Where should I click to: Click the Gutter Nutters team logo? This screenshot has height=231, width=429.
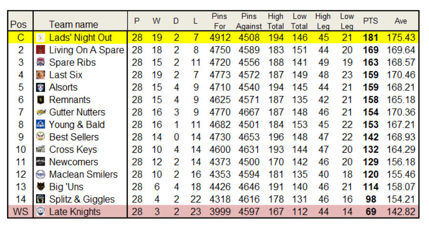(41, 112)
